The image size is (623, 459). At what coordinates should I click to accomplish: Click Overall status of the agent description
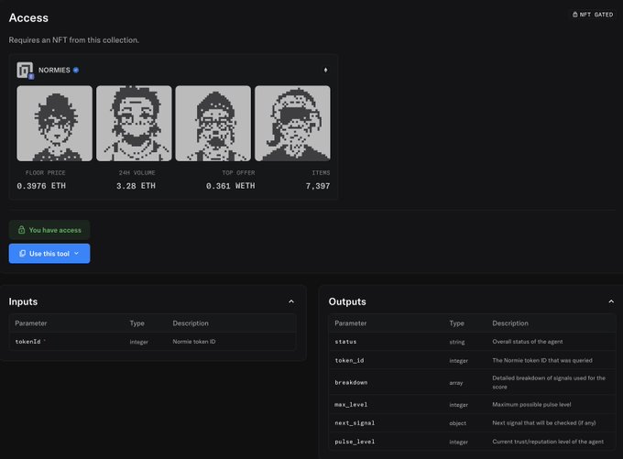(528, 342)
